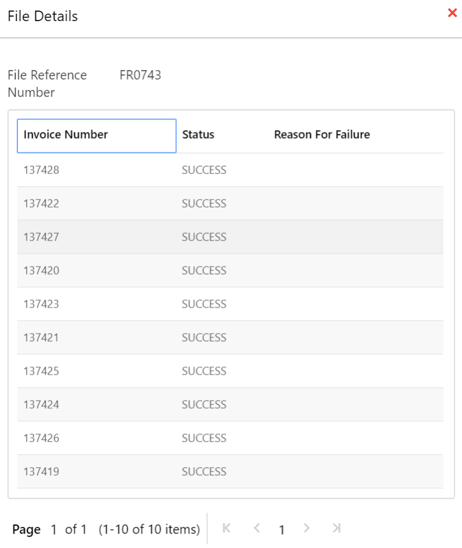Select invoice 137422 row
The width and height of the screenshot is (462, 548).
coord(42,203)
